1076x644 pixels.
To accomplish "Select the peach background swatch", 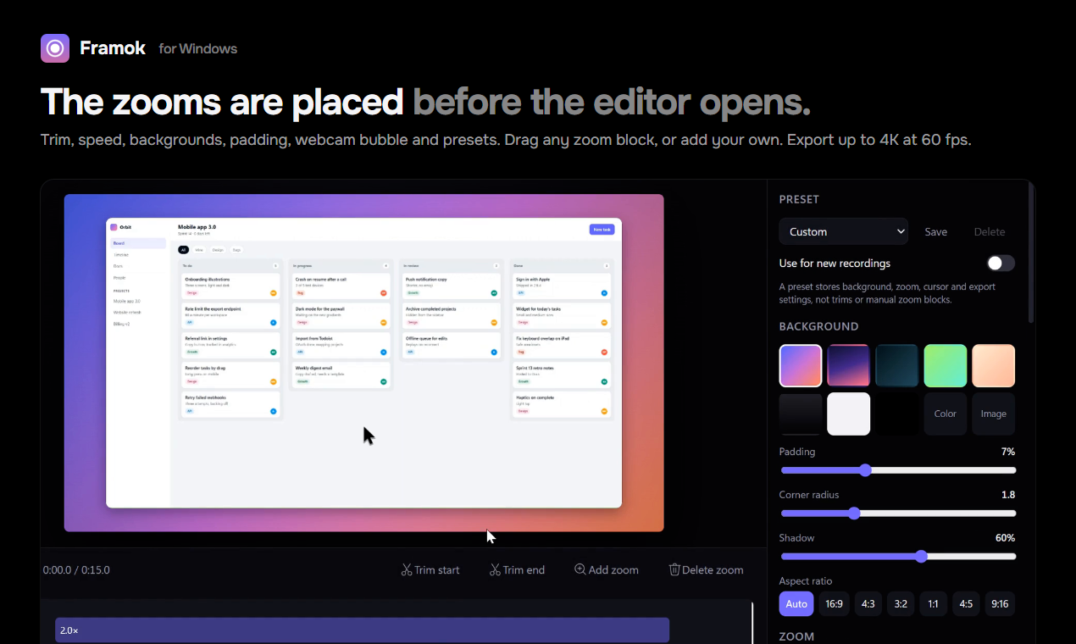I will [x=993, y=365].
